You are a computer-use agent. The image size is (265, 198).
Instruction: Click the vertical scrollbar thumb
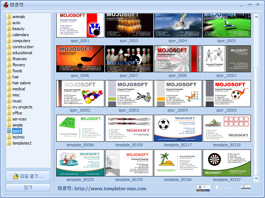click(256, 121)
